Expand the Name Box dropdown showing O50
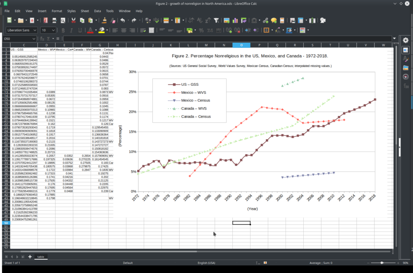413x273 pixels. [34, 39]
